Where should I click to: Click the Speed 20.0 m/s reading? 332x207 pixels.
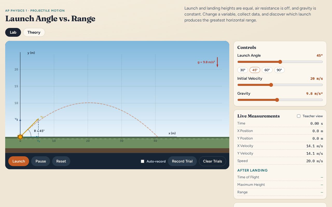[x=314, y=161]
